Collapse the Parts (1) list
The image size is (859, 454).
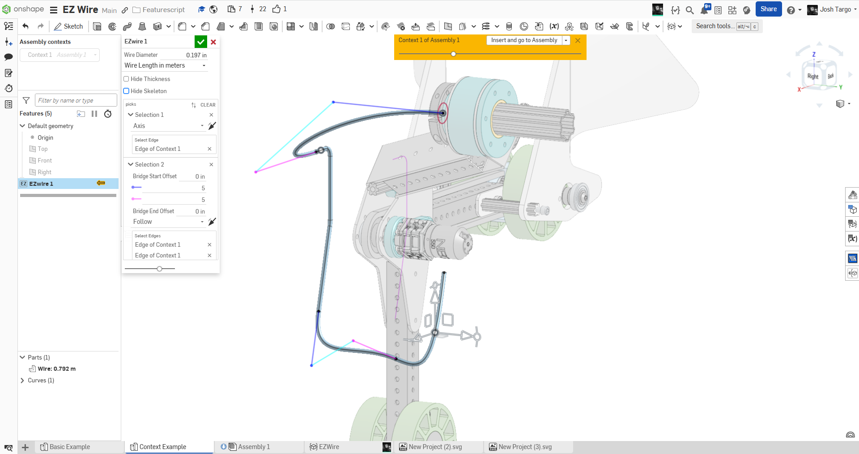[x=22, y=357]
